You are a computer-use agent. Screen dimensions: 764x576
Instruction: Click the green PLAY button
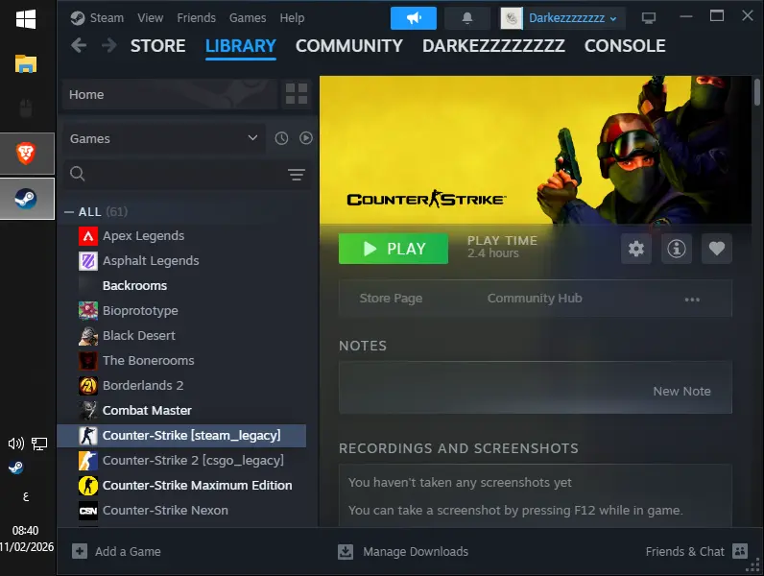394,249
